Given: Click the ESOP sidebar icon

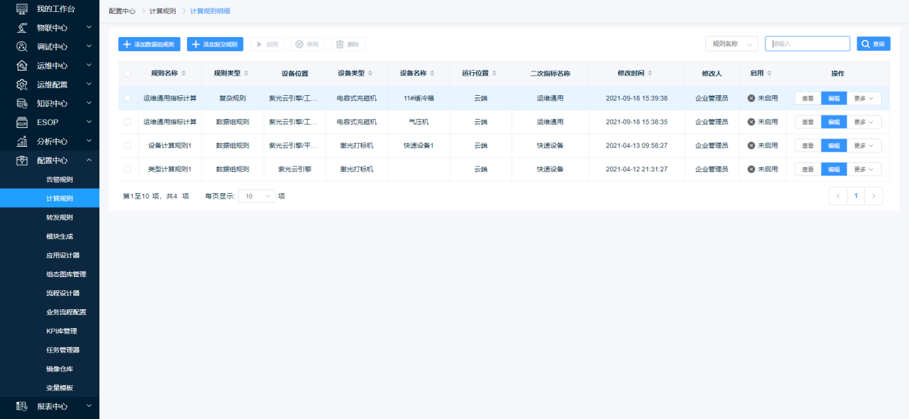Looking at the screenshot, I should tap(22, 122).
